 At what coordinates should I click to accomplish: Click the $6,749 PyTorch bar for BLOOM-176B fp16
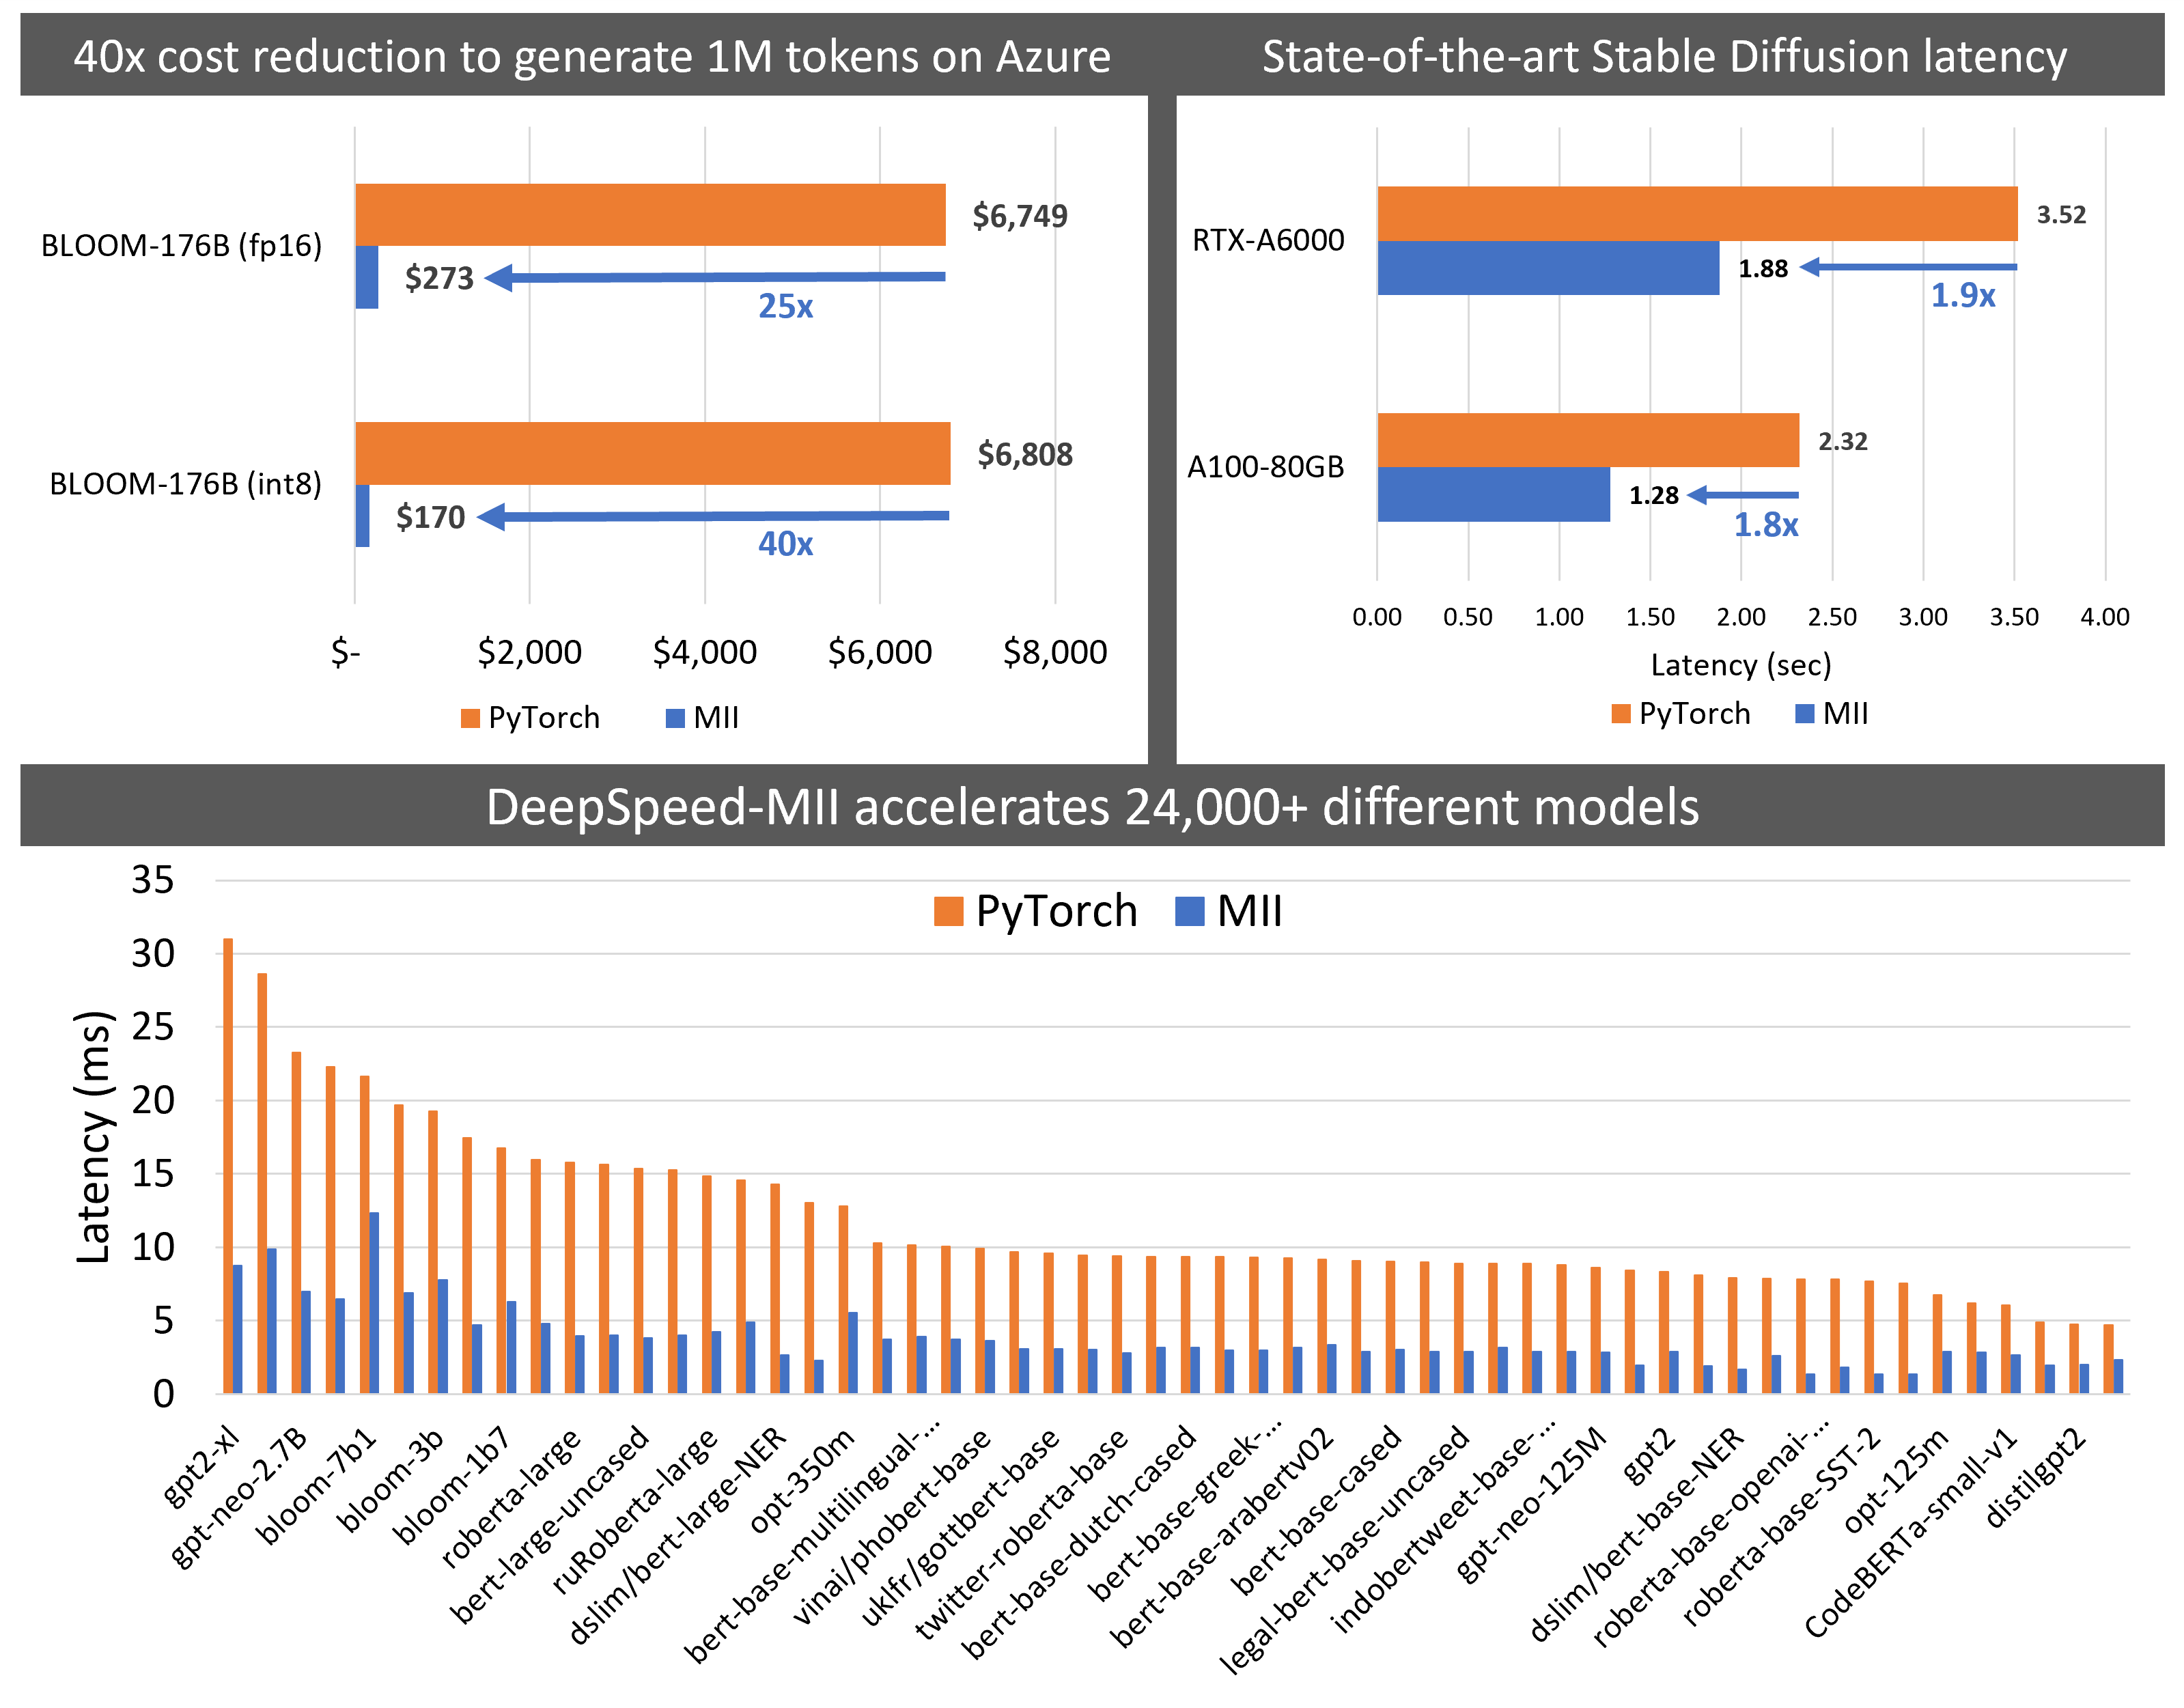(650, 215)
